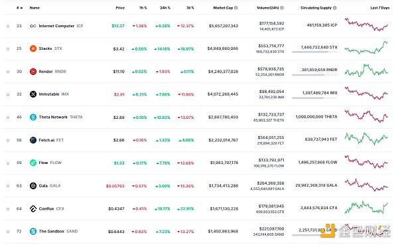Star Theta Network to add to watchlist

point(8,118)
